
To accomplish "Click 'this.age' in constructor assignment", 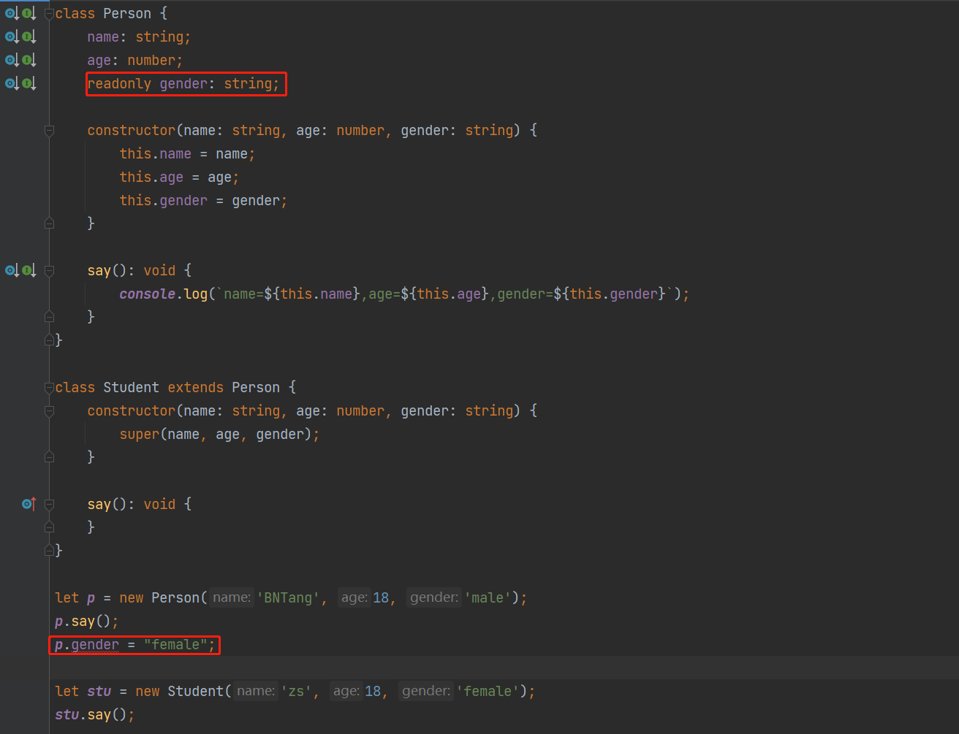I will (151, 177).
